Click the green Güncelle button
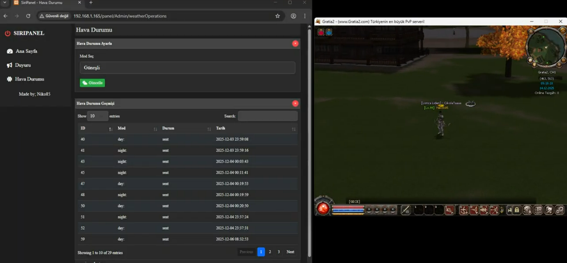Image resolution: width=567 pixels, height=263 pixels. pyautogui.click(x=92, y=83)
